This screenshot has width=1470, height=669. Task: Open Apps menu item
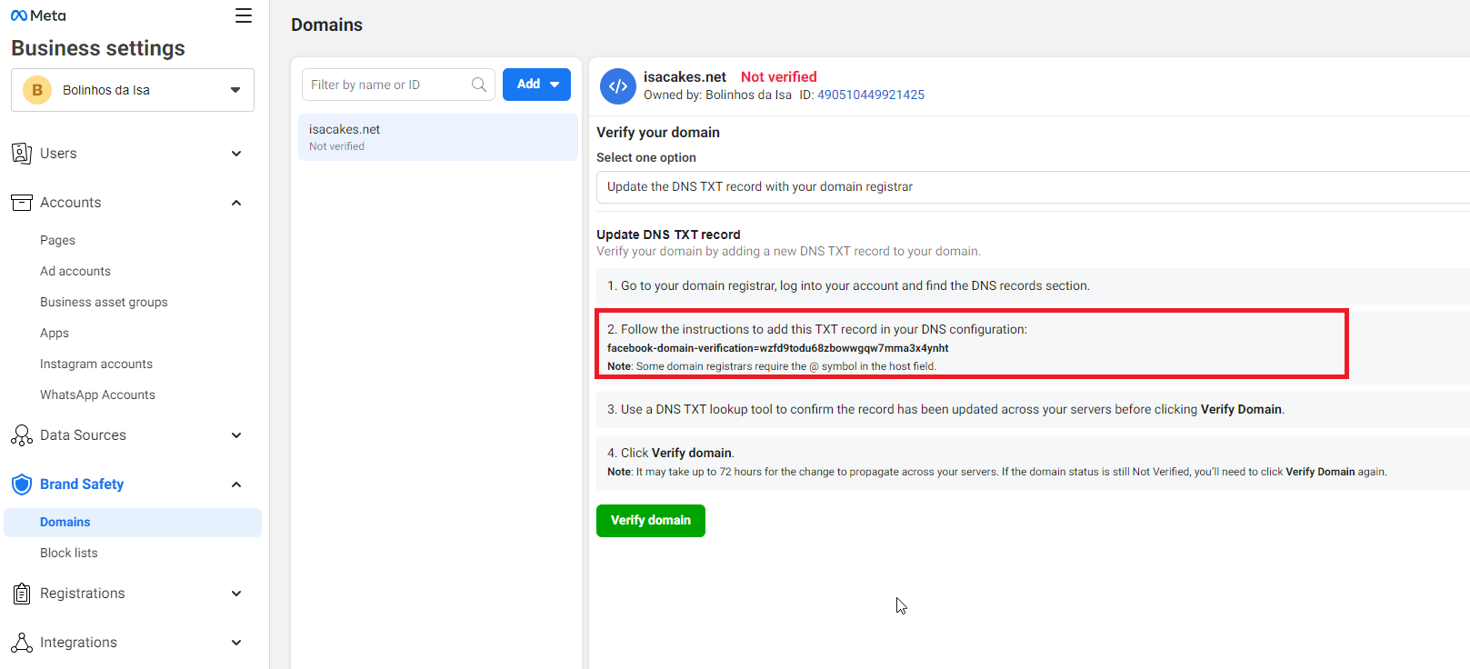[55, 333]
